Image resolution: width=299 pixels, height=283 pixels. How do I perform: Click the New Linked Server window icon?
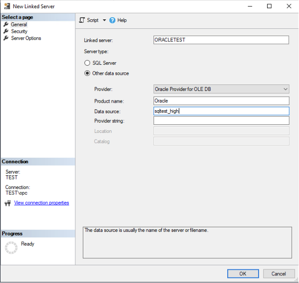coord(7,6)
